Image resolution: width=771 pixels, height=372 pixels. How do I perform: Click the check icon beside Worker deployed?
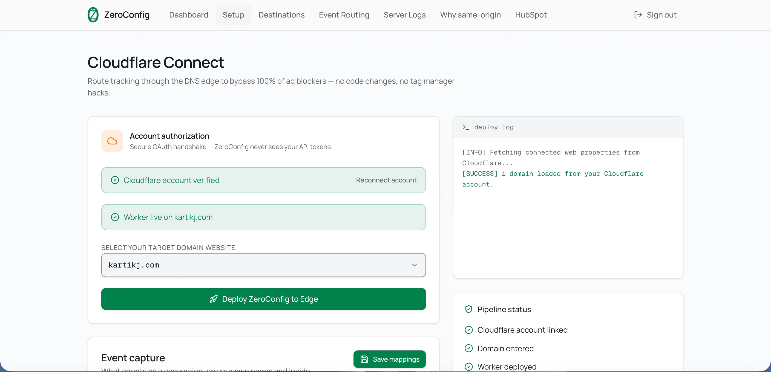[469, 367]
